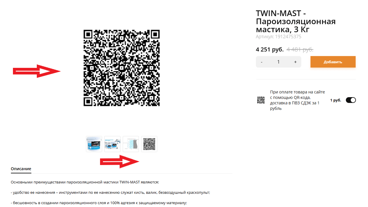The image size is (368, 207).
Task: Select the third thumbnail with diagram
Action: pyautogui.click(x=131, y=144)
